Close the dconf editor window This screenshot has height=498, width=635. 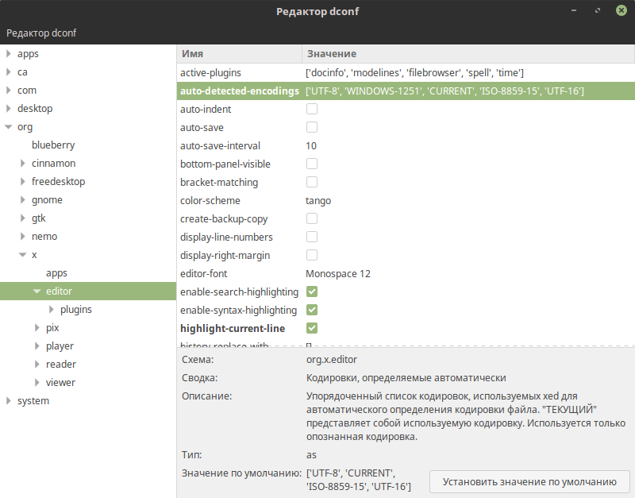click(x=618, y=11)
